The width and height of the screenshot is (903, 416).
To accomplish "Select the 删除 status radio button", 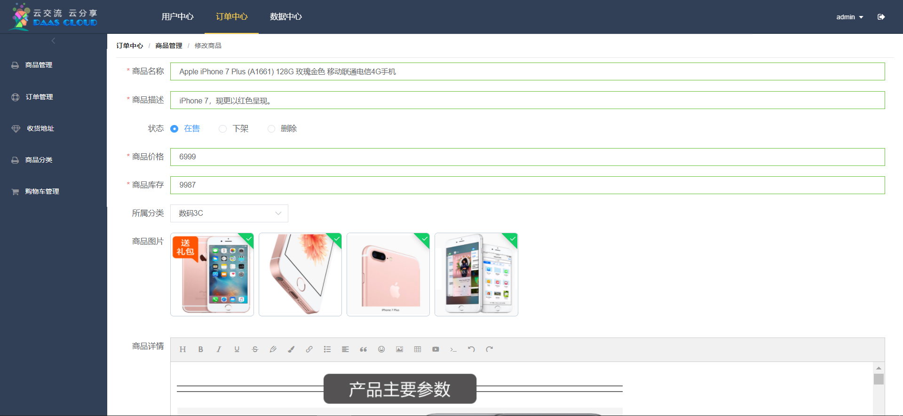I will click(x=271, y=129).
